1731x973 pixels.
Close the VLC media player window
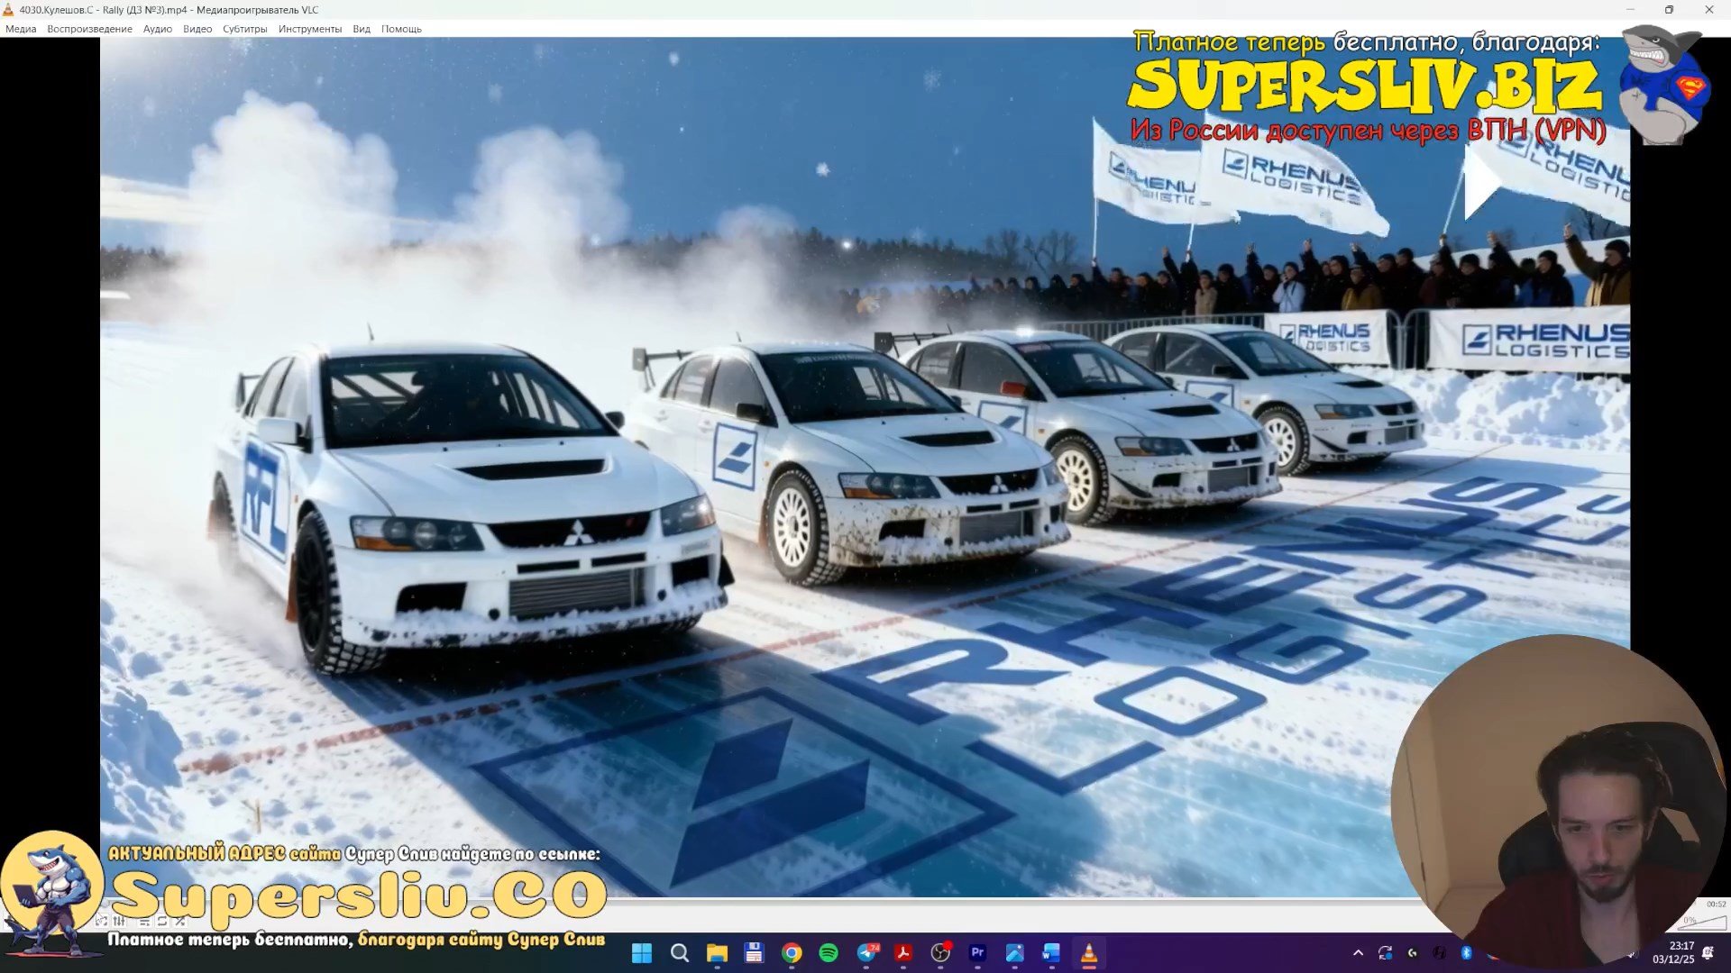tap(1708, 10)
